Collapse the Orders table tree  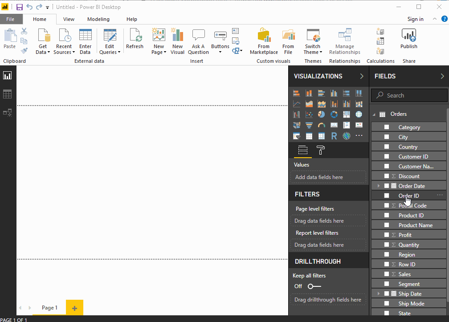(374, 114)
